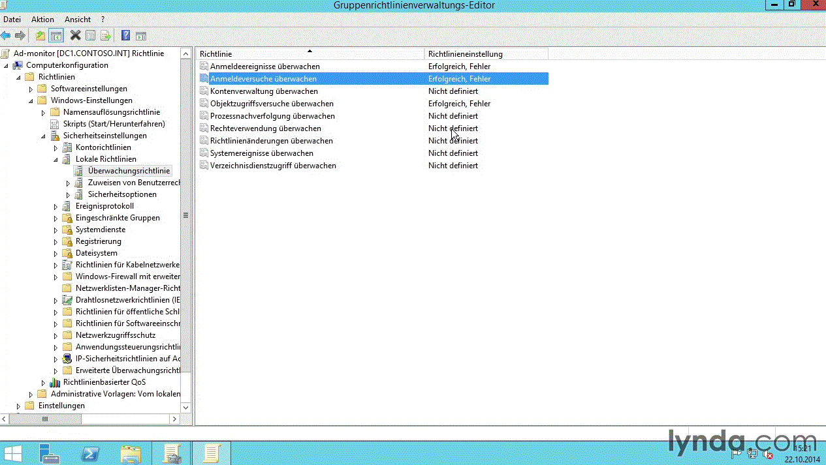Click the IP-Sicherheitsrichtlinien tree icon
Screen dimensions: 826x465
point(67,359)
